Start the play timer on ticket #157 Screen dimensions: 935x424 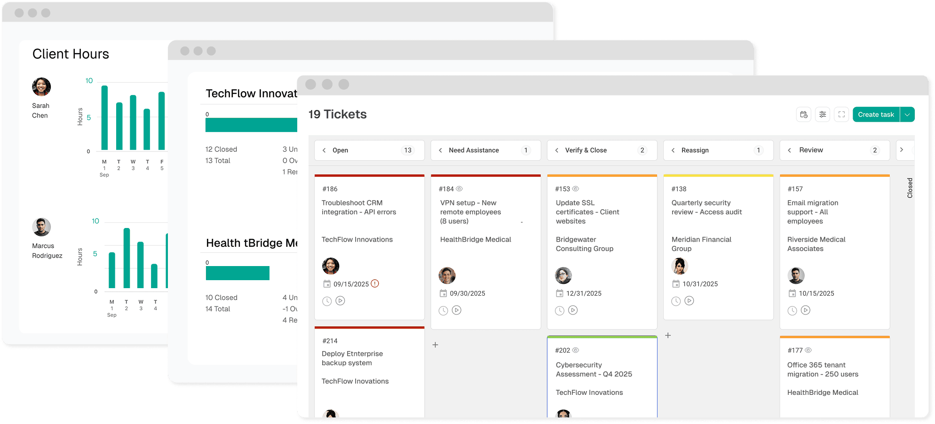pyautogui.click(x=806, y=310)
